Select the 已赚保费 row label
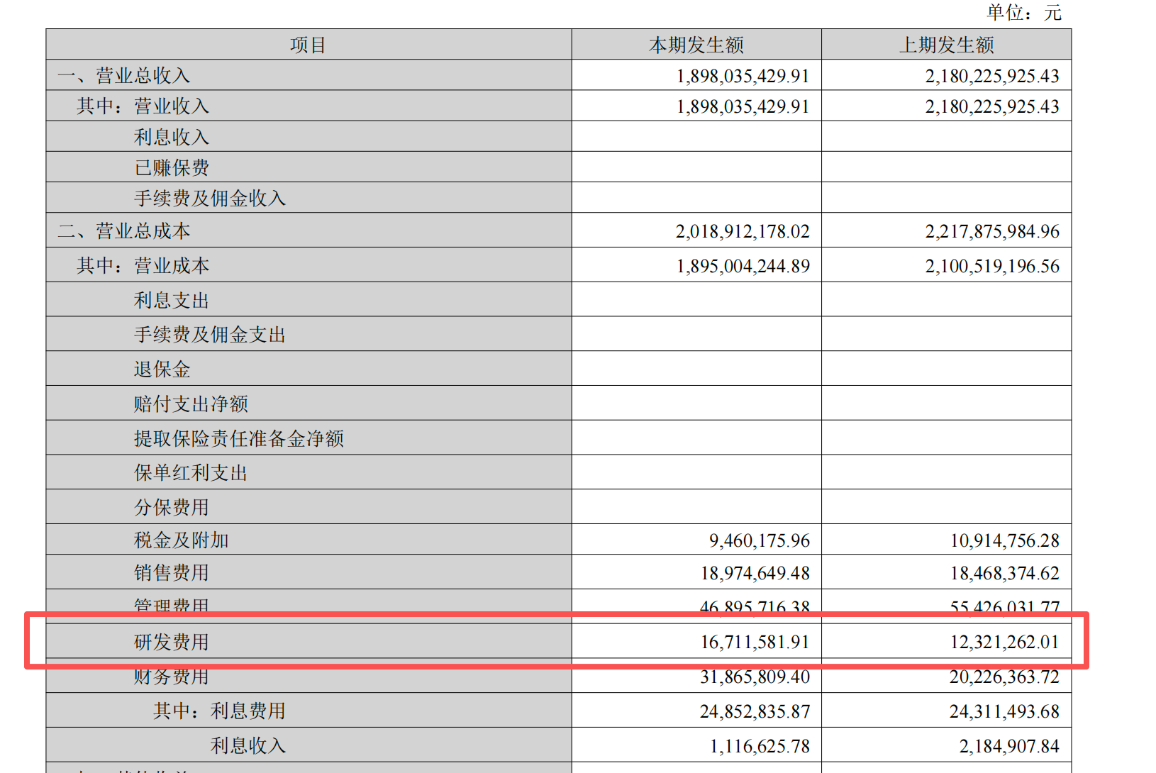Screen dimensions: 1156x773 [172, 167]
